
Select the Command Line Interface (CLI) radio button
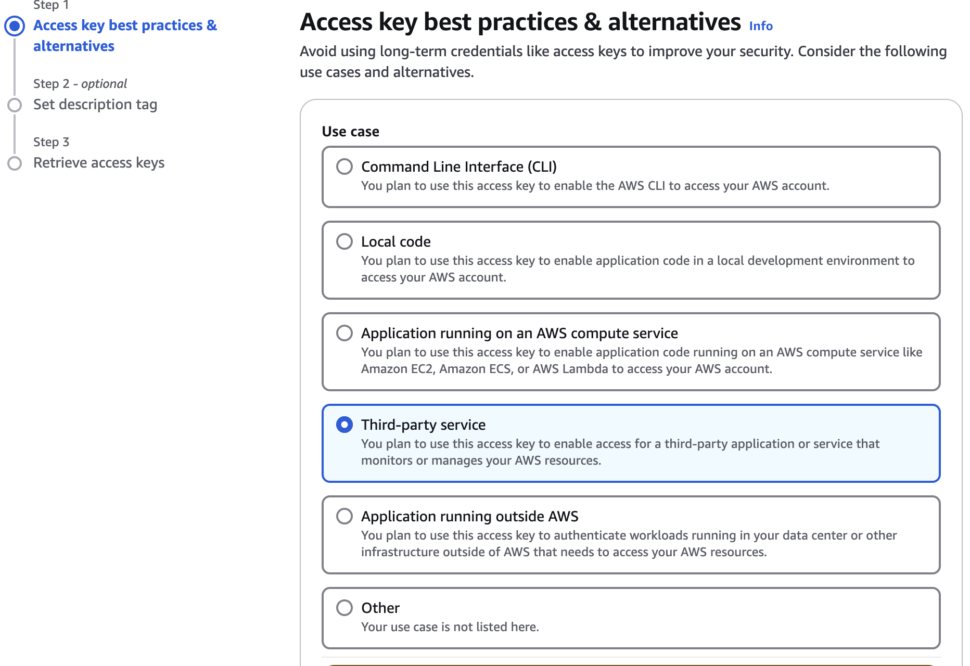click(x=344, y=167)
